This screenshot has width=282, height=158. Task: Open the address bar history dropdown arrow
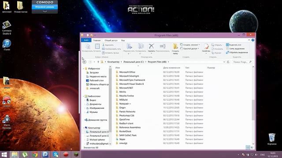[224, 62]
